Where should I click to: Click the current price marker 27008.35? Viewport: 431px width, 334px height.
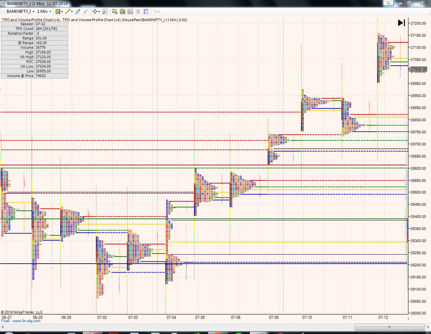click(x=418, y=69)
